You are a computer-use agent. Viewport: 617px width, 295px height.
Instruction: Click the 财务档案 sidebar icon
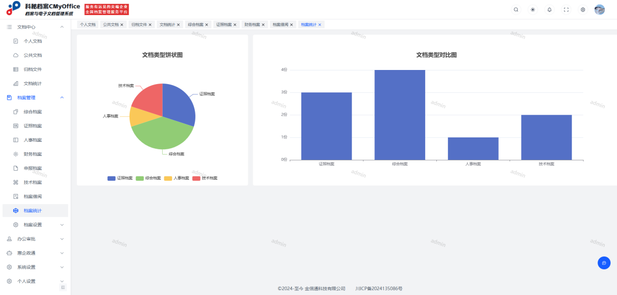point(16,154)
